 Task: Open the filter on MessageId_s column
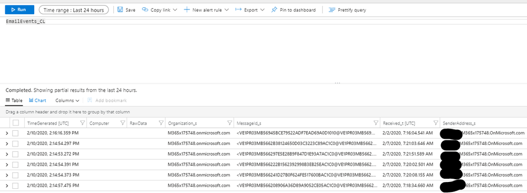[x=376, y=123]
